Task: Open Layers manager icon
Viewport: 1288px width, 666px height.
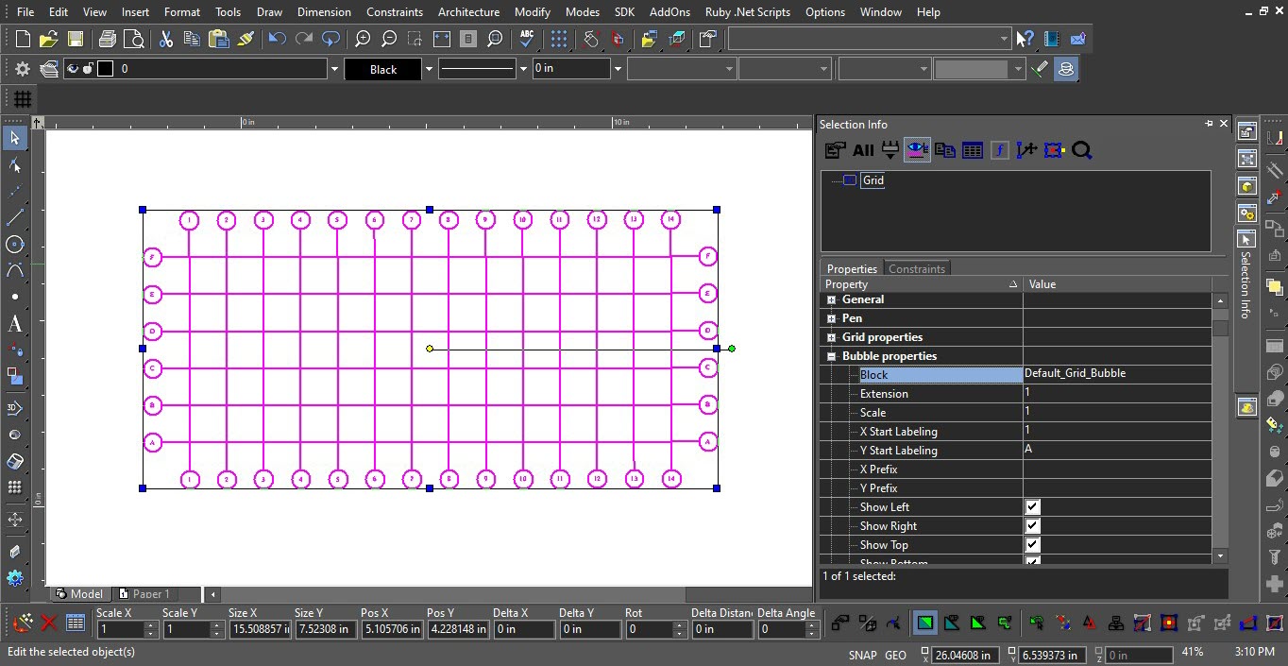Action: click(49, 69)
